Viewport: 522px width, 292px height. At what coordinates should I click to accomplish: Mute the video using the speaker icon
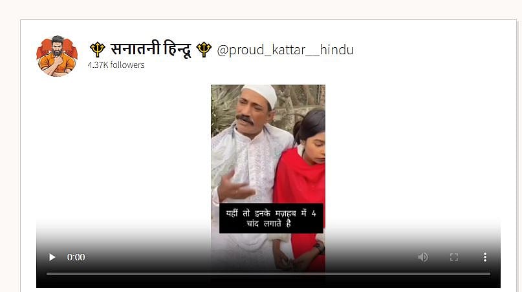(x=423, y=257)
